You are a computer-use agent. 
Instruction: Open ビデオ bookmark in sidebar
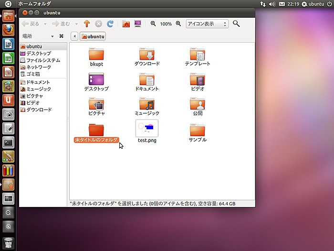(43, 103)
